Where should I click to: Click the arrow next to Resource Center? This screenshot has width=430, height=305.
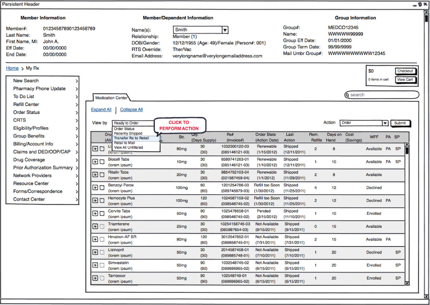(x=76, y=184)
